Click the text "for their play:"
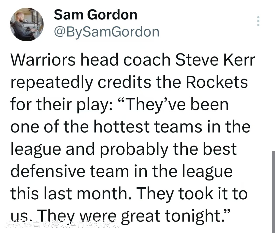Screen dimensions: 275x233 (x=61, y=105)
